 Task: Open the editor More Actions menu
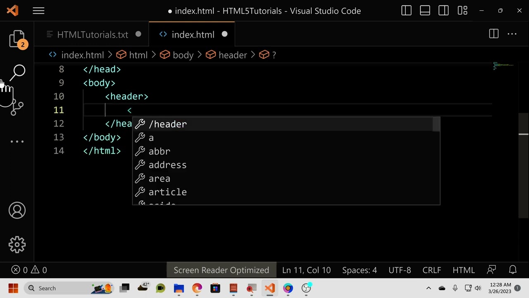click(x=512, y=34)
